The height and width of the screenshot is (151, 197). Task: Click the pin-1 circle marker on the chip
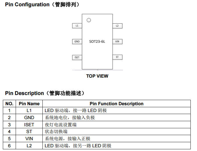point(89,20)
